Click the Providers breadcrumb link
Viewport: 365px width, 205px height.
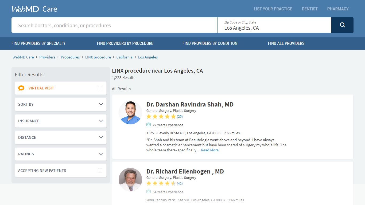[x=47, y=57]
